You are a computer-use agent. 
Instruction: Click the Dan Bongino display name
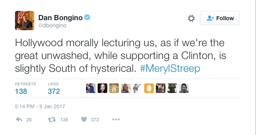(x=60, y=18)
